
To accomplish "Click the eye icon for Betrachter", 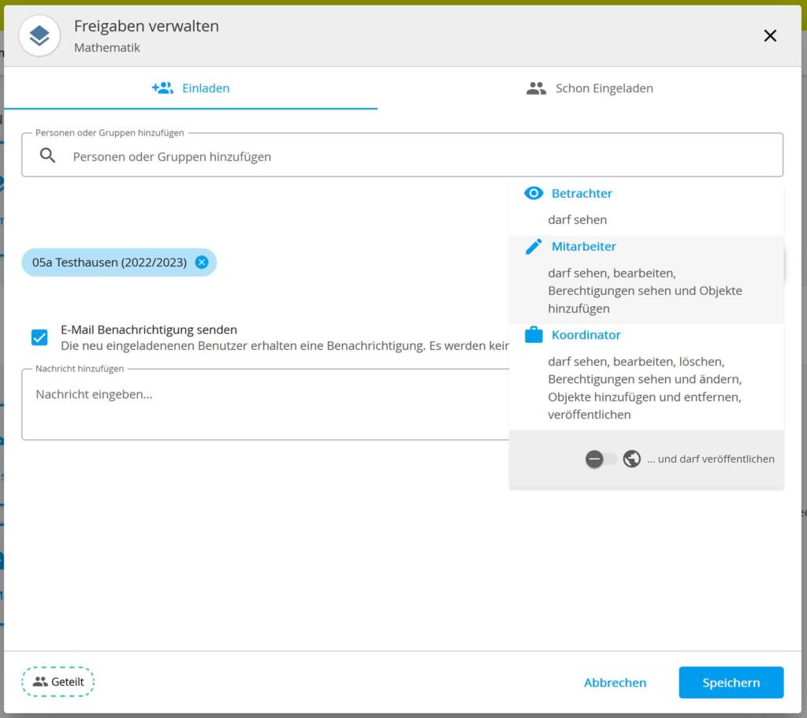I will [534, 193].
